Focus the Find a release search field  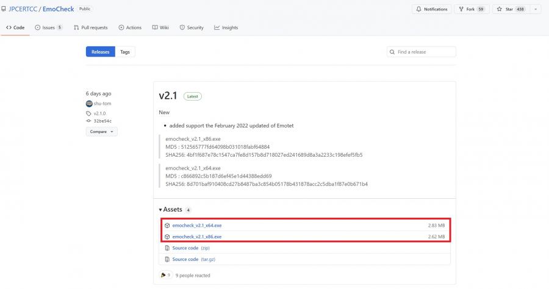click(421, 52)
